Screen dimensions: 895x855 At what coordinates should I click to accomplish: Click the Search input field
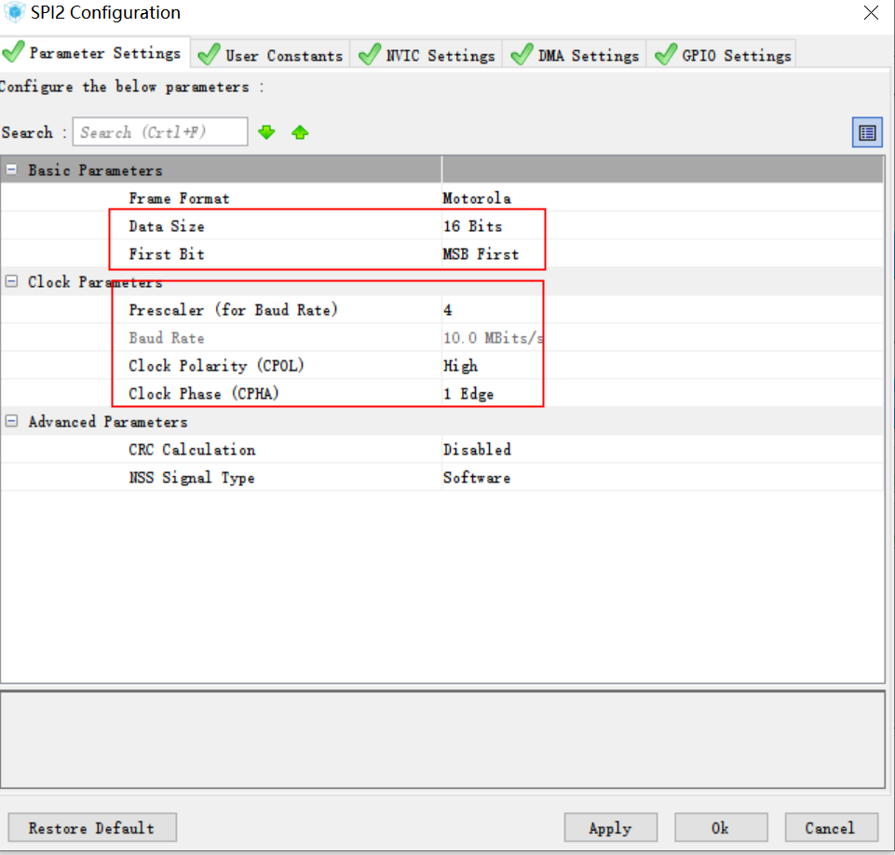click(159, 131)
